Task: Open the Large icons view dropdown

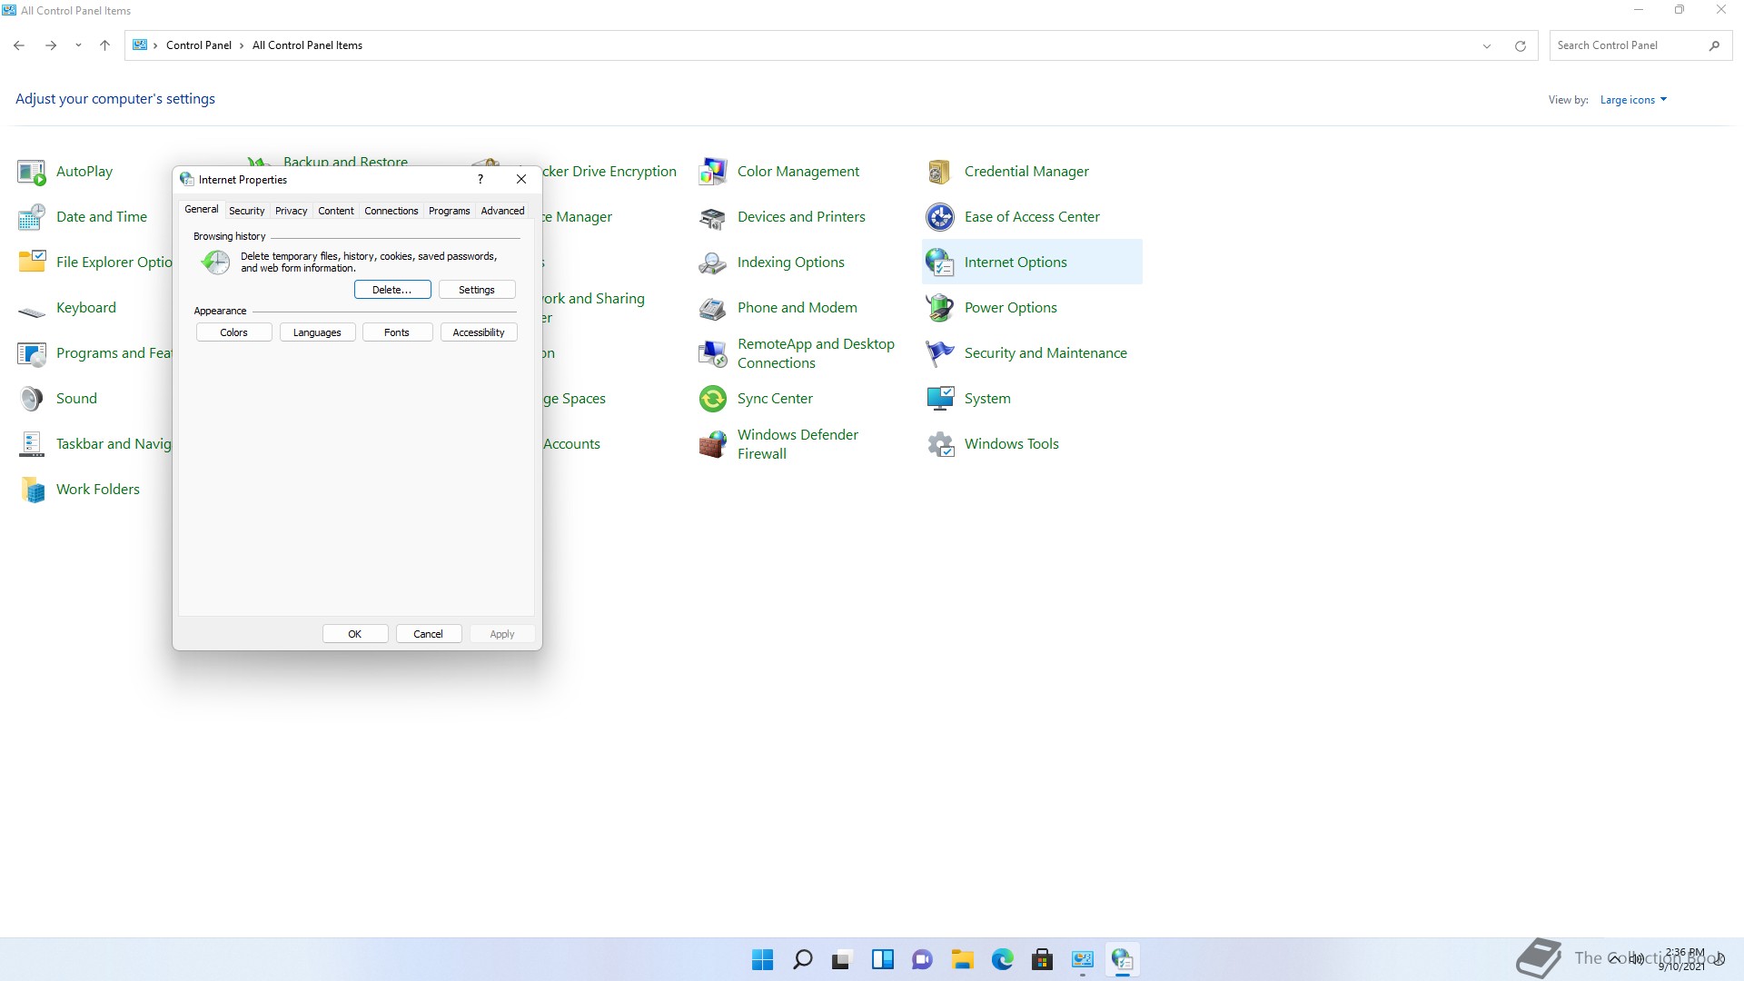Action: click(x=1633, y=100)
